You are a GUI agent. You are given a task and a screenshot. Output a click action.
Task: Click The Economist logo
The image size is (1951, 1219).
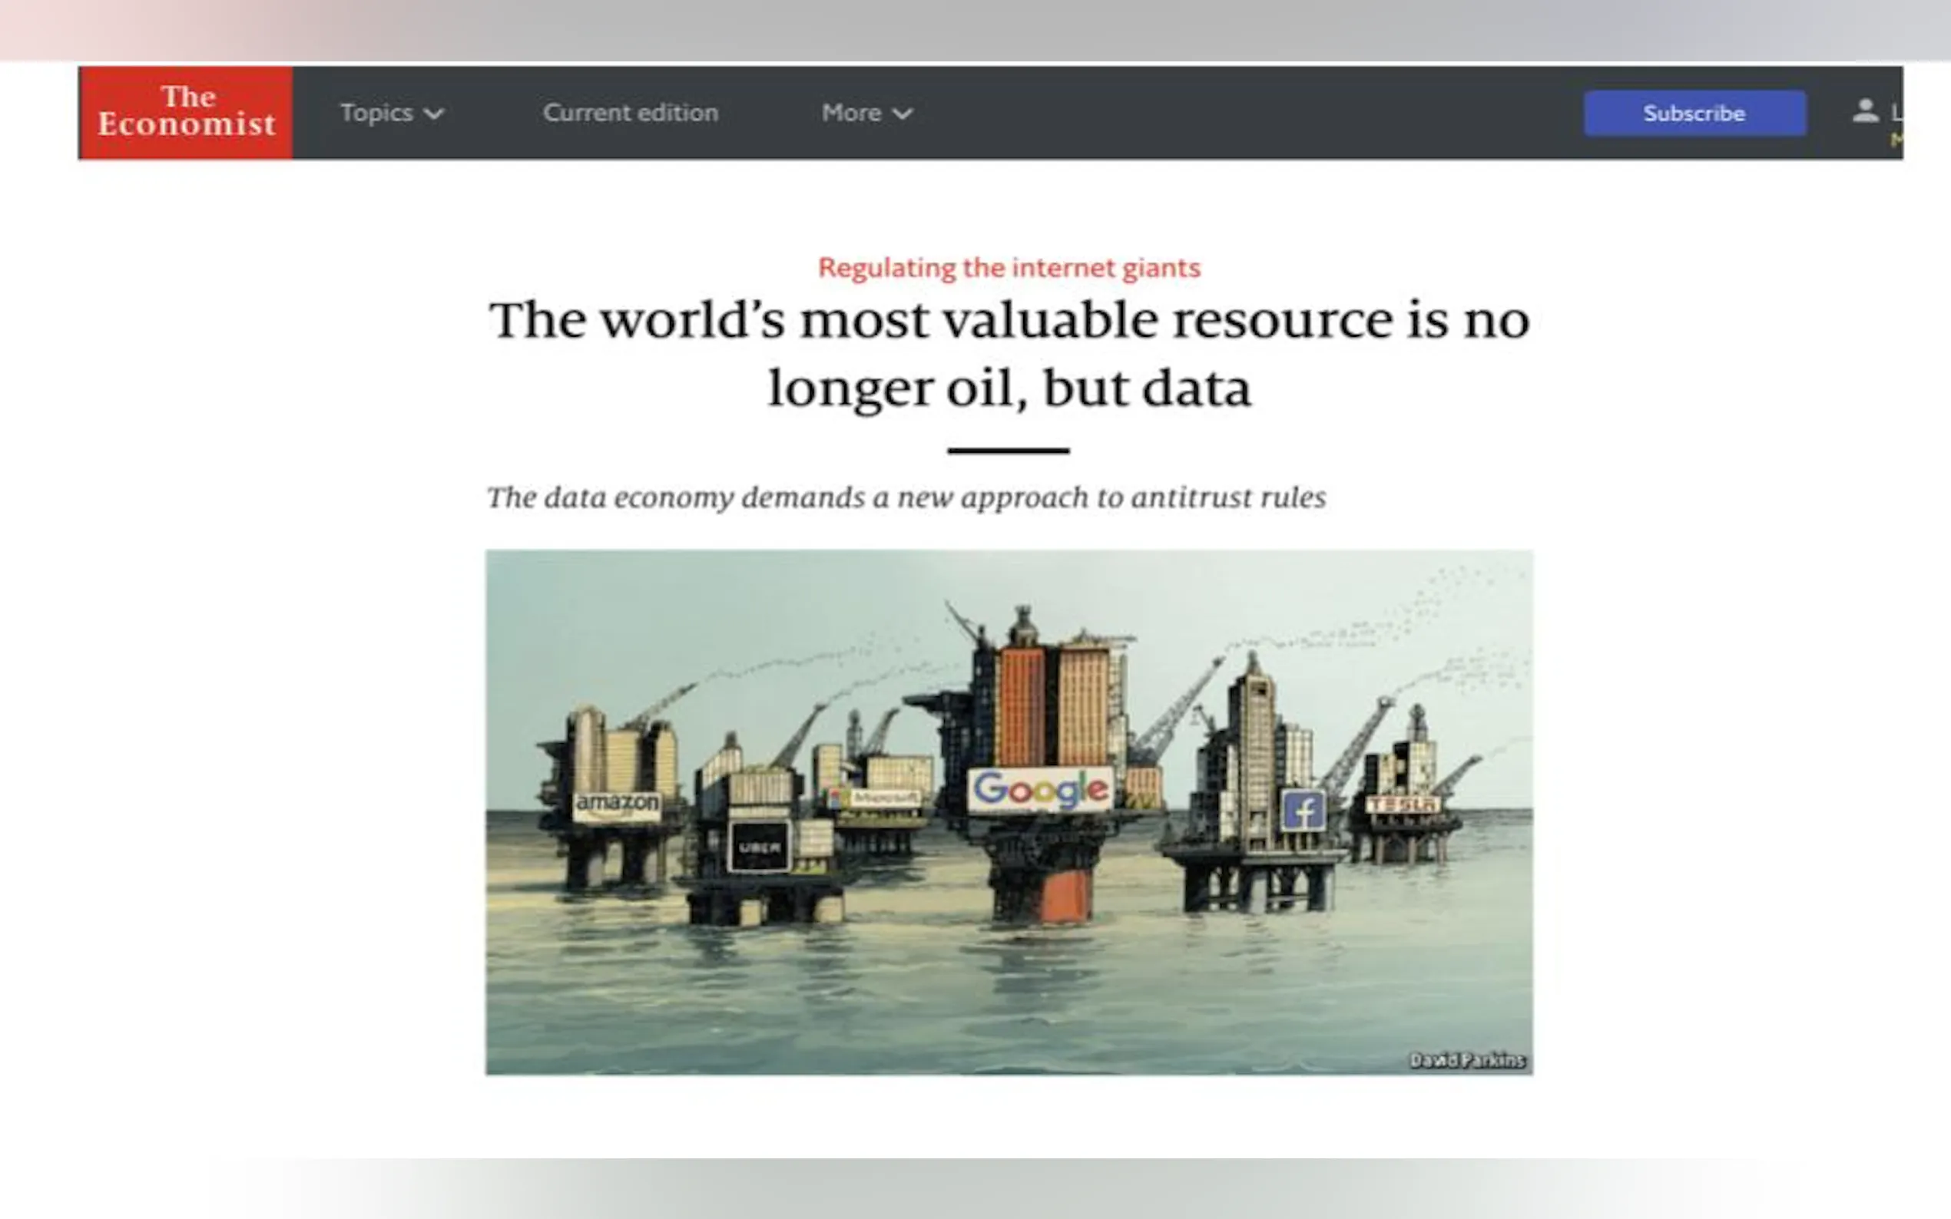[x=186, y=112]
